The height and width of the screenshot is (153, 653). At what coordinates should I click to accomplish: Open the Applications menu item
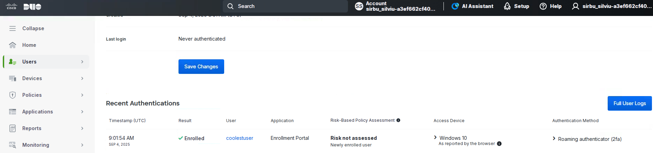(x=46, y=112)
